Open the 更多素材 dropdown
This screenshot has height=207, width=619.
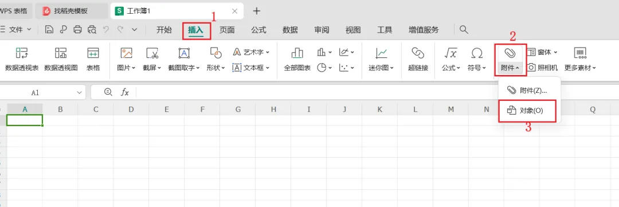coord(579,59)
